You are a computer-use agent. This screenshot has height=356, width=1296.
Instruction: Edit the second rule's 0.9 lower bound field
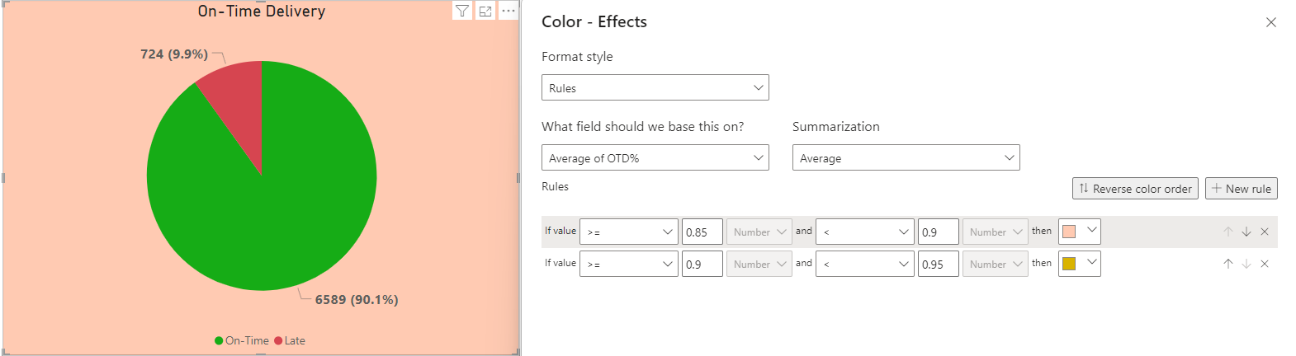pyautogui.click(x=702, y=264)
